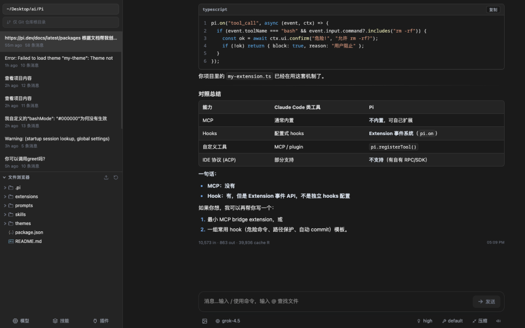Select the themes folder name

pyautogui.click(x=23, y=223)
